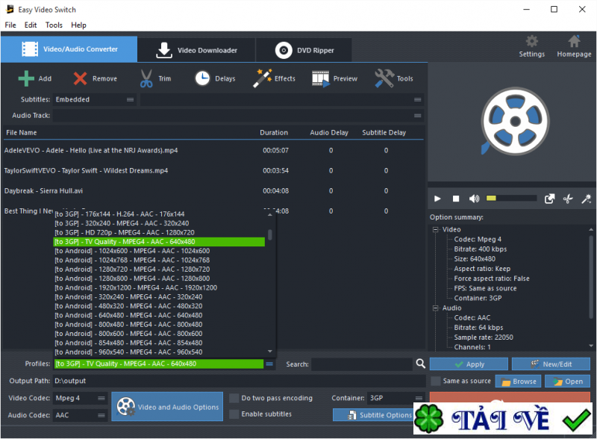The height and width of the screenshot is (439, 597).
Task: Tick the Enable subtitles checkbox
Action: (x=235, y=414)
